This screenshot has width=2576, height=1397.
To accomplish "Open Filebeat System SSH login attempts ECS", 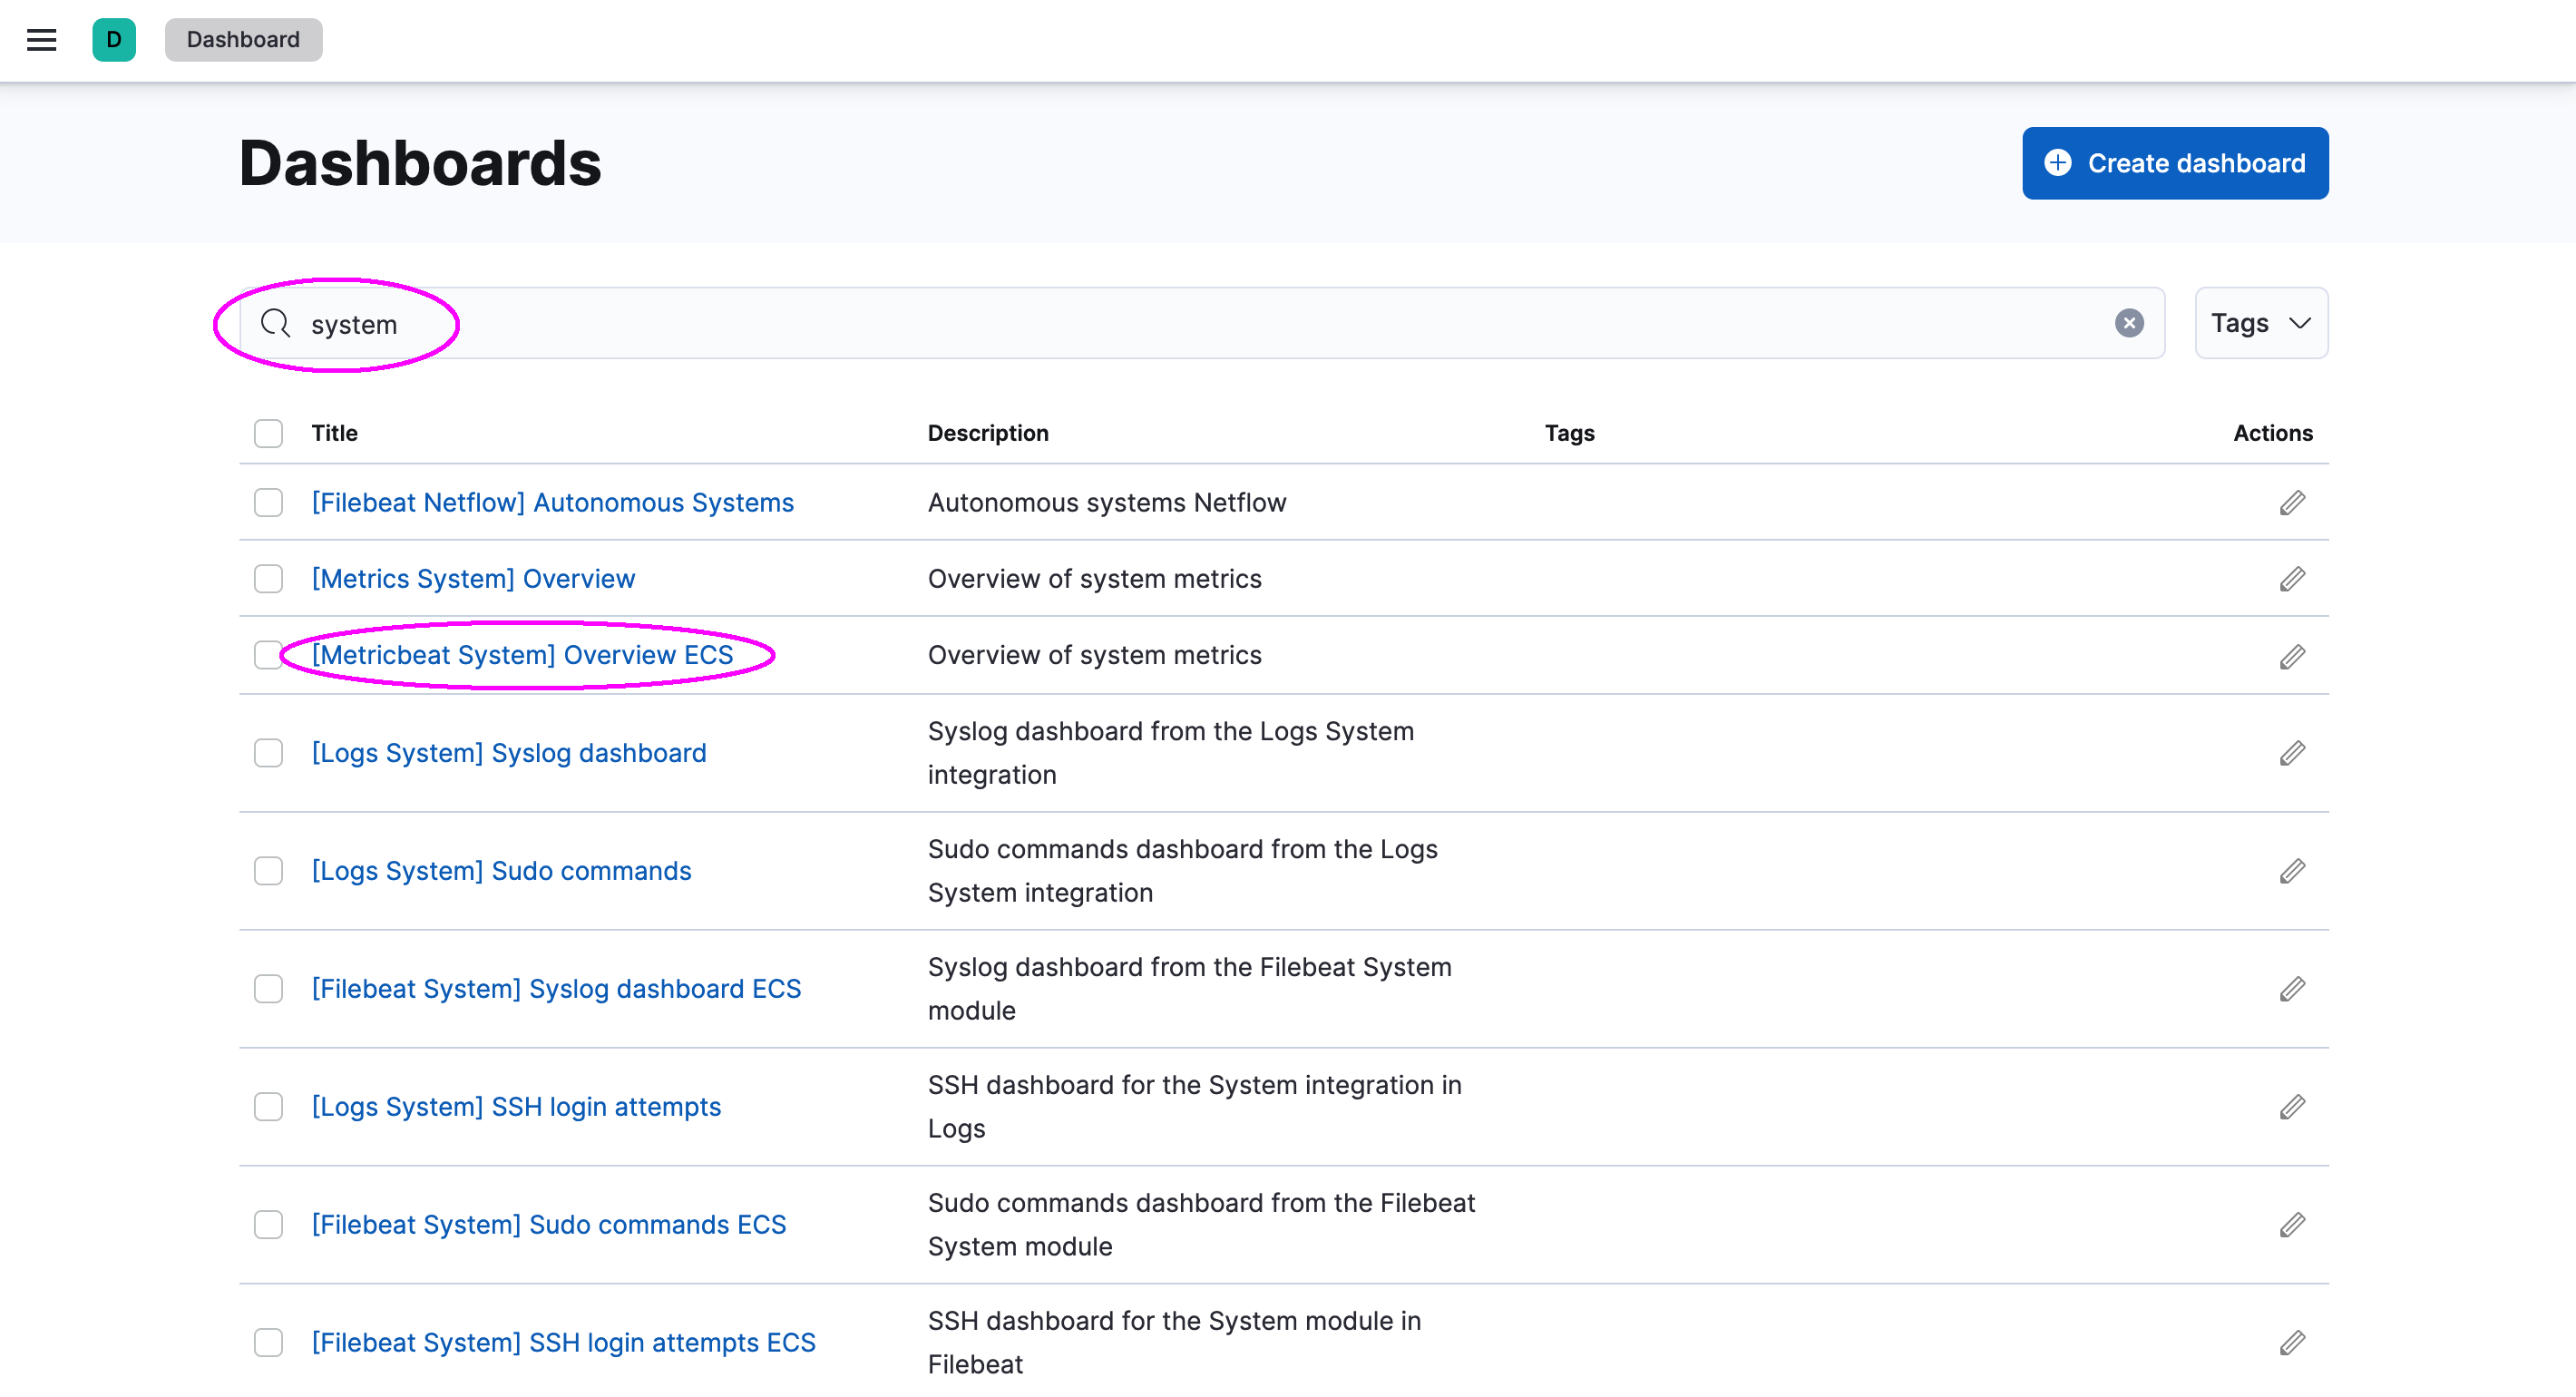I will (563, 1342).
